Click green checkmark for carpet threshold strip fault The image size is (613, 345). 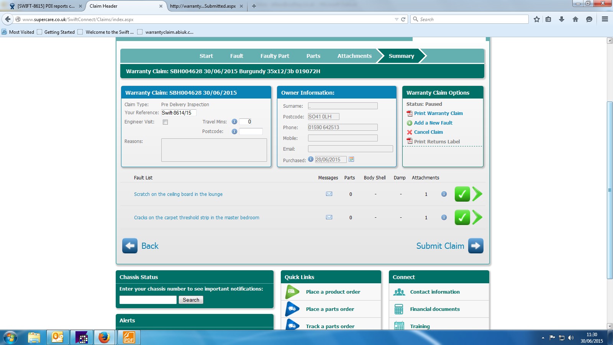point(462,217)
